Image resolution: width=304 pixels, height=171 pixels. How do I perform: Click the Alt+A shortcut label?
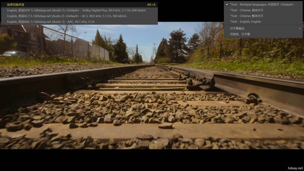tap(151, 5)
